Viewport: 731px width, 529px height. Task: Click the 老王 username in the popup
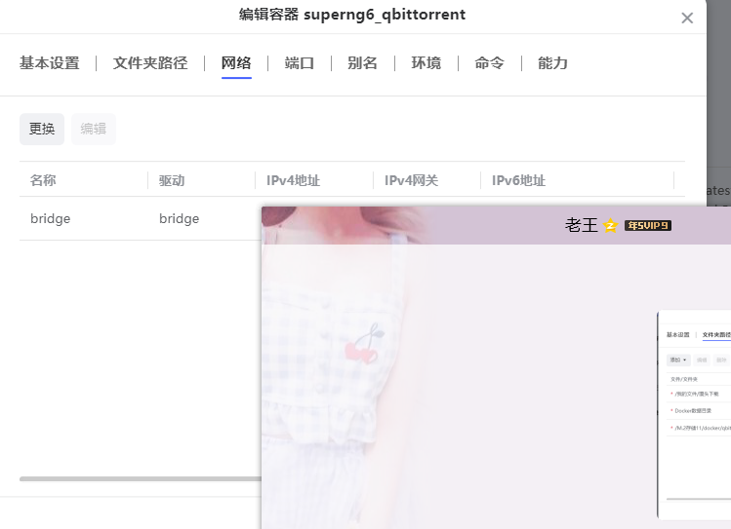581,226
